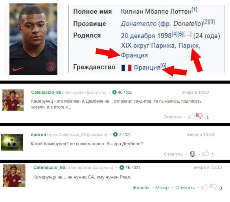The image size is (230, 202).
Task: Expand the (раскрыть) reply in протон's comment
Action: [x=97, y=135]
